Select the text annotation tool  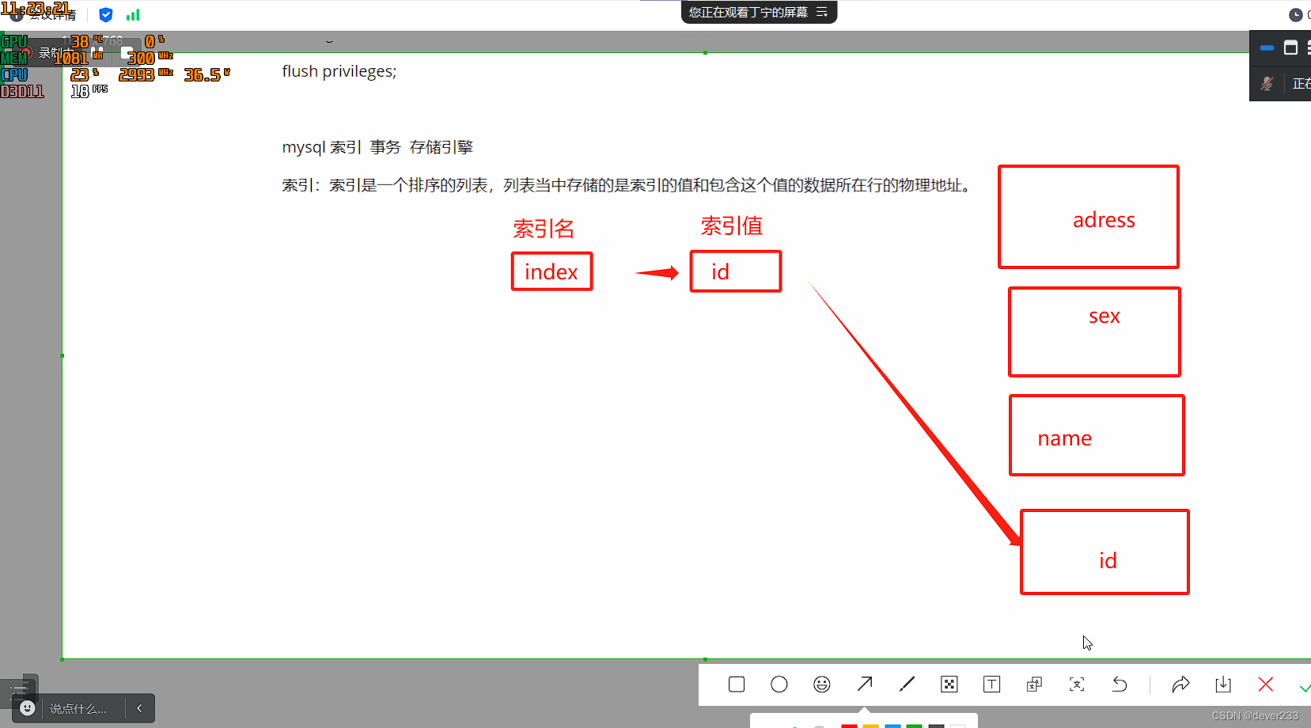(991, 684)
